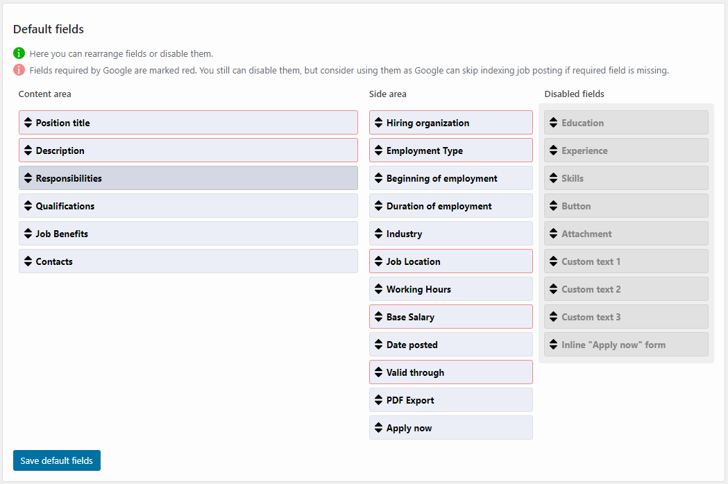Select the Valid through field label

point(415,372)
